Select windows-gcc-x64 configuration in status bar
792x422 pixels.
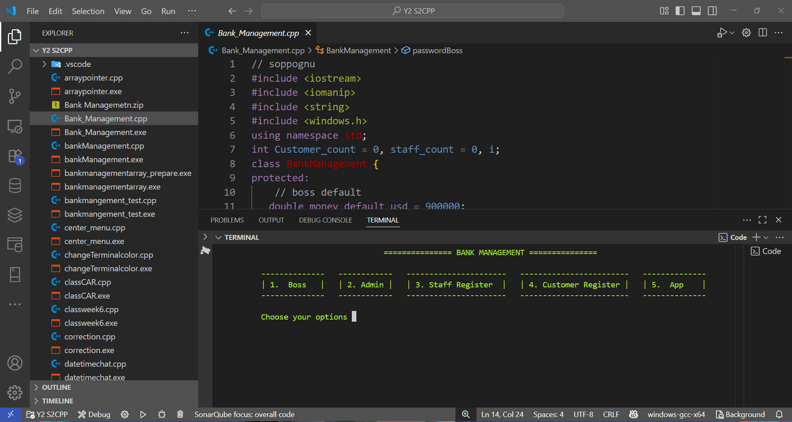(x=676, y=414)
